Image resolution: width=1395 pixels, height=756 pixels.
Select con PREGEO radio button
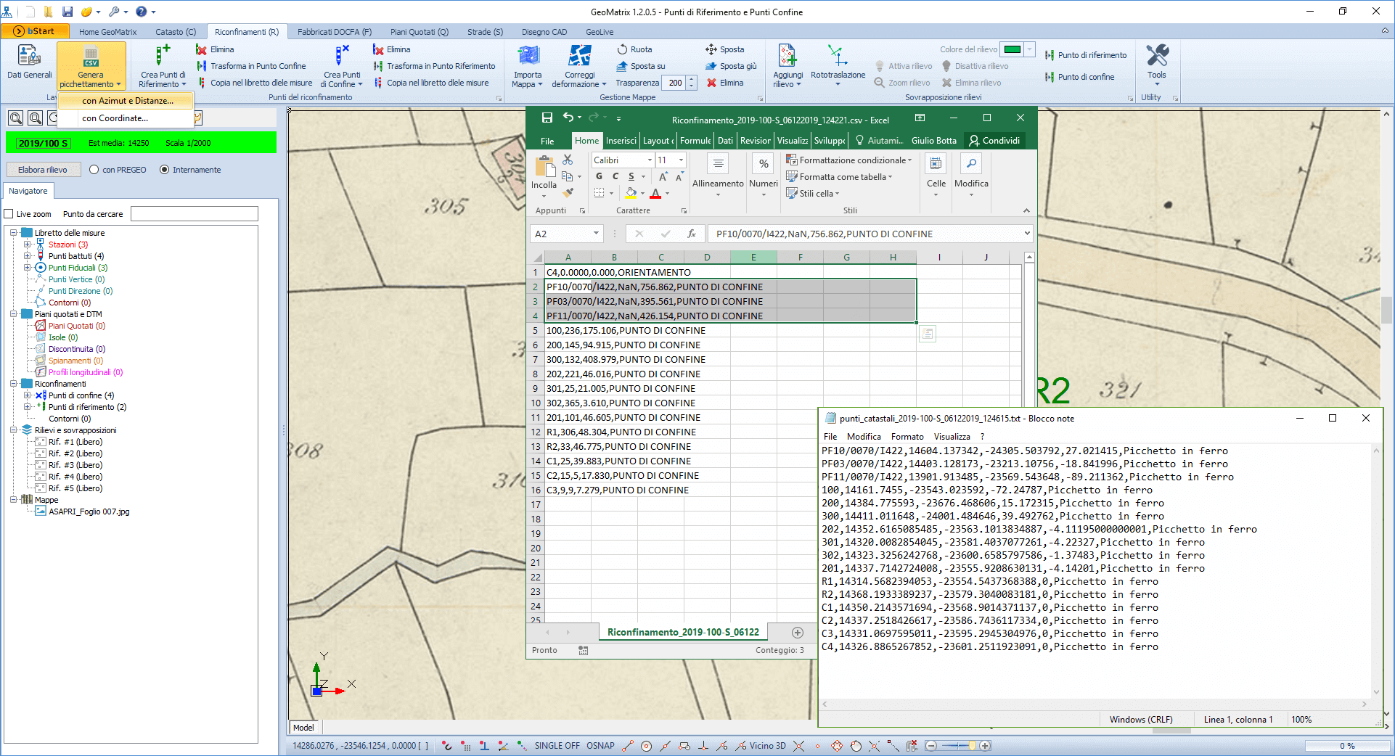pyautogui.click(x=94, y=170)
